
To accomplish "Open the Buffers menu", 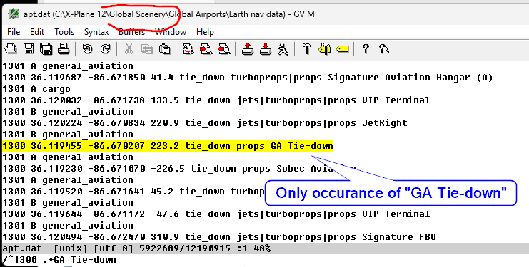I will click(131, 32).
